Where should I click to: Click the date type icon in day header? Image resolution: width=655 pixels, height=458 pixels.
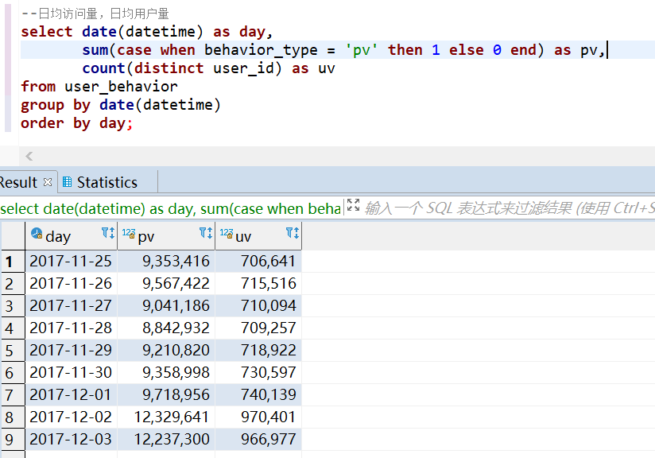(37, 233)
